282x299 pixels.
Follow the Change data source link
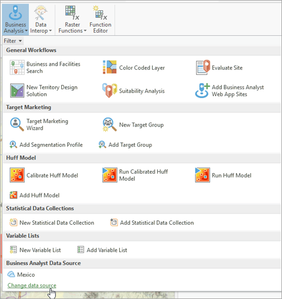32,286
